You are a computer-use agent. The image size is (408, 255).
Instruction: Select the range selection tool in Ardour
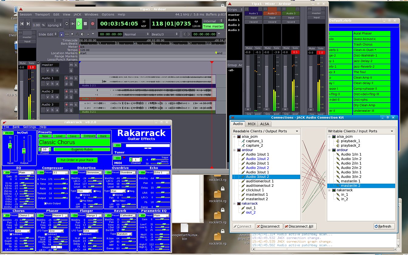(67, 34)
